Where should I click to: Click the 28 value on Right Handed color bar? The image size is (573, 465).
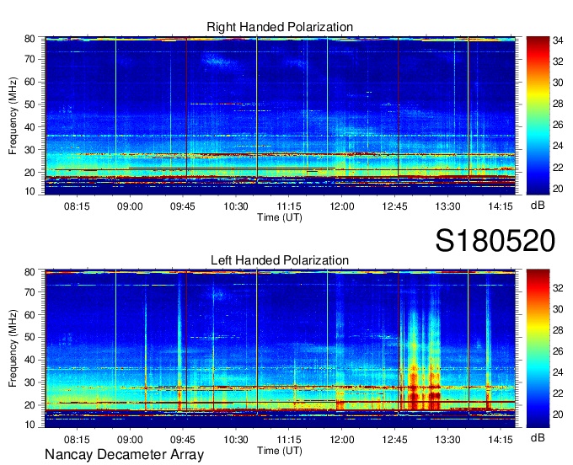558,104
